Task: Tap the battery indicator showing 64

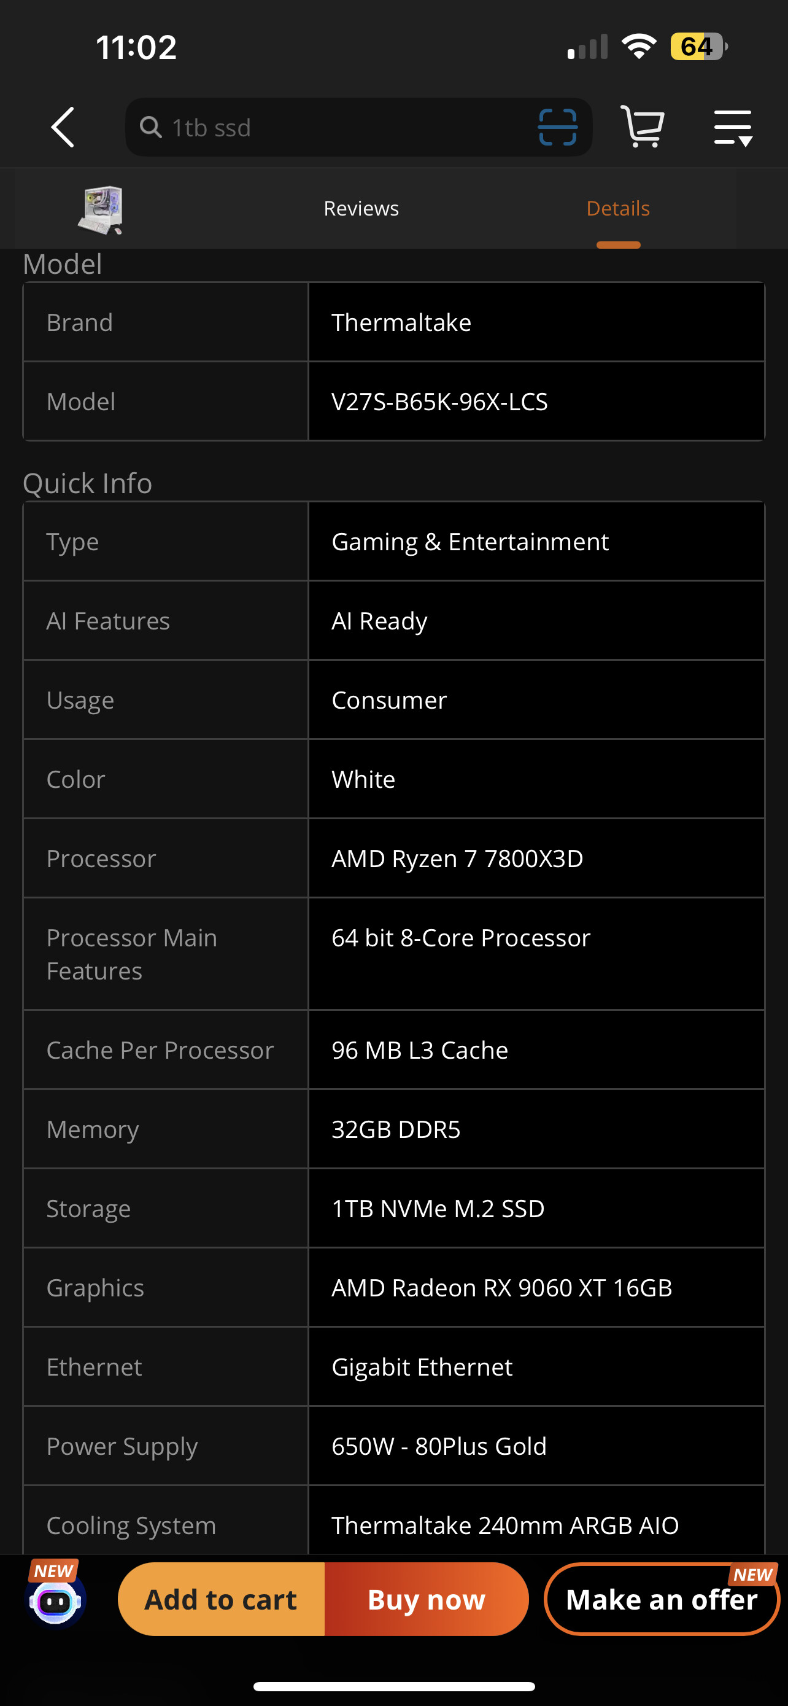Action: click(698, 46)
